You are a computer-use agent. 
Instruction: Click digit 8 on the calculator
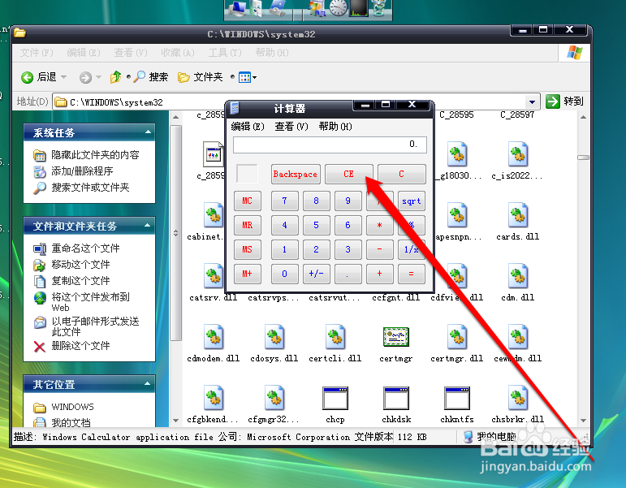coord(316,201)
